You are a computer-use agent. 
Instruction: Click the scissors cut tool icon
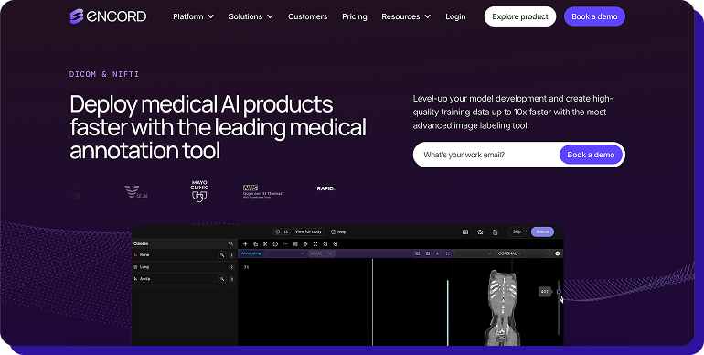point(265,244)
